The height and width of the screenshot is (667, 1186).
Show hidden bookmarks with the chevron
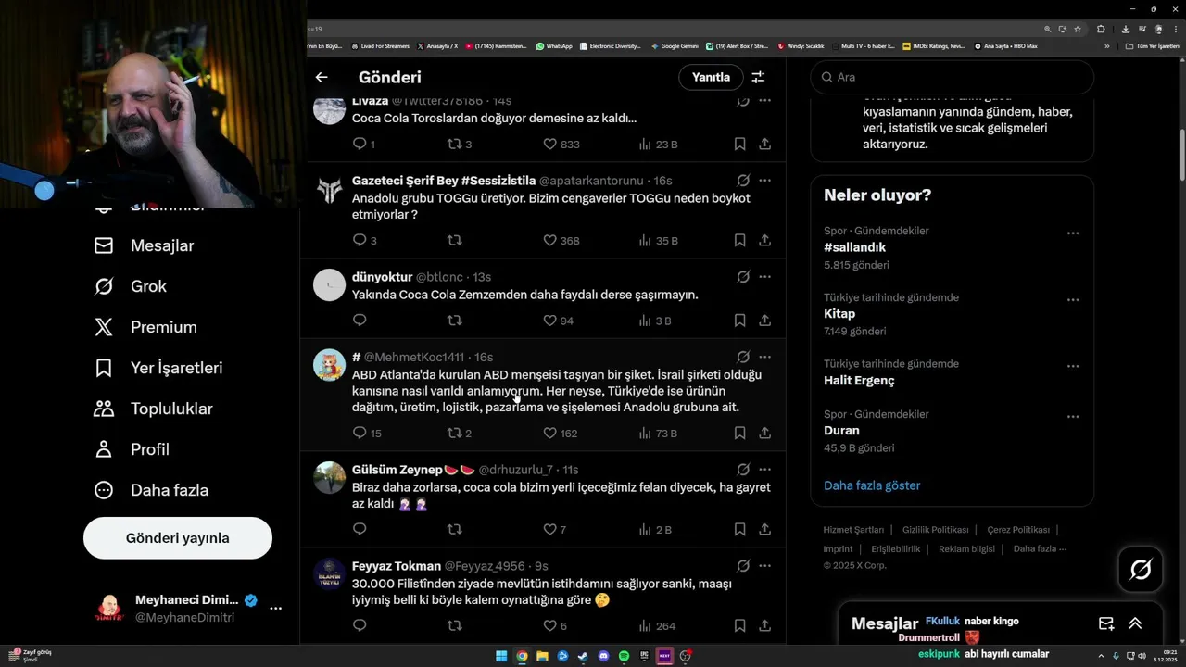click(x=1106, y=45)
